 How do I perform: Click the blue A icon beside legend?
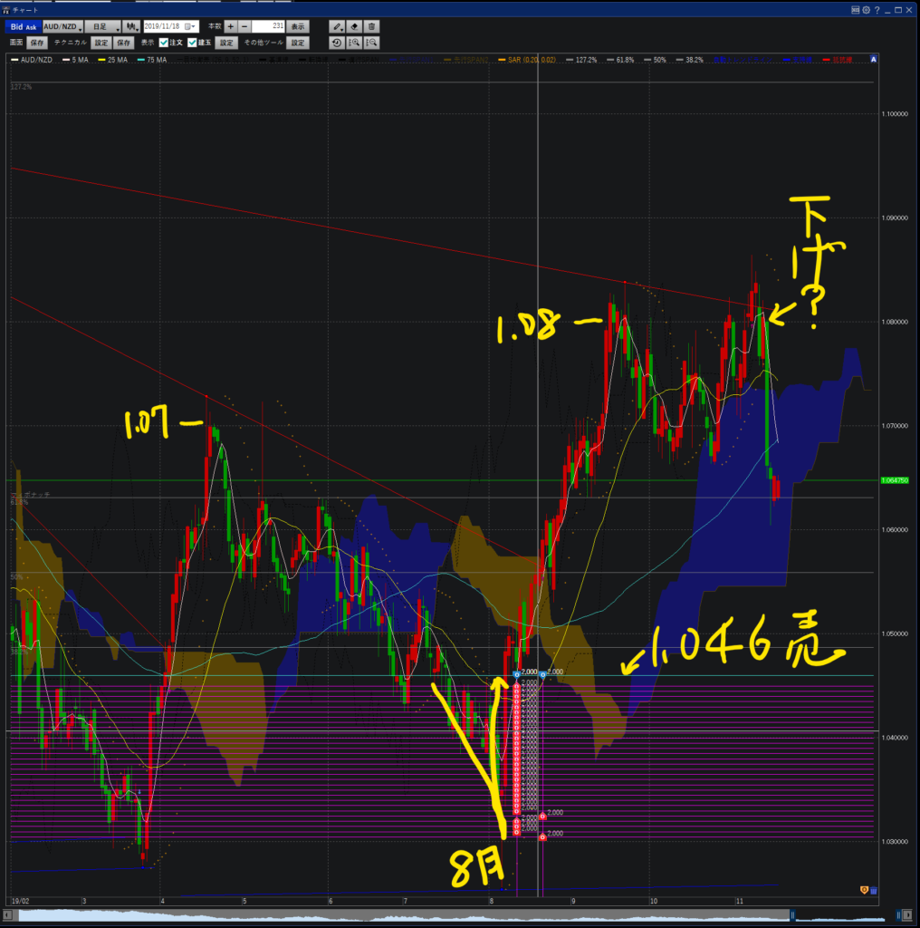pyautogui.click(x=873, y=59)
